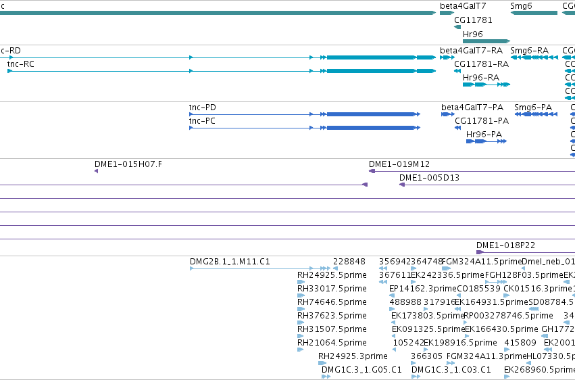This screenshot has height=380, width=575.
Task: Select the Smg6-PA protein label
Action: (x=533, y=108)
